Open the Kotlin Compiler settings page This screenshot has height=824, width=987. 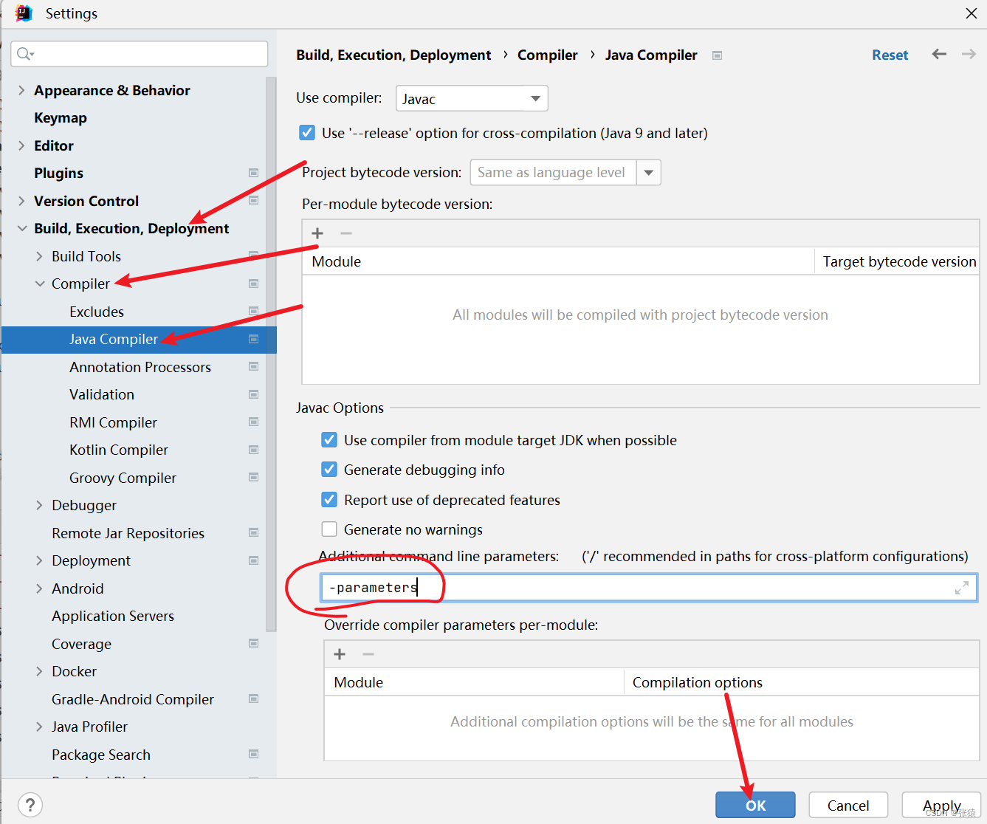pyautogui.click(x=119, y=450)
